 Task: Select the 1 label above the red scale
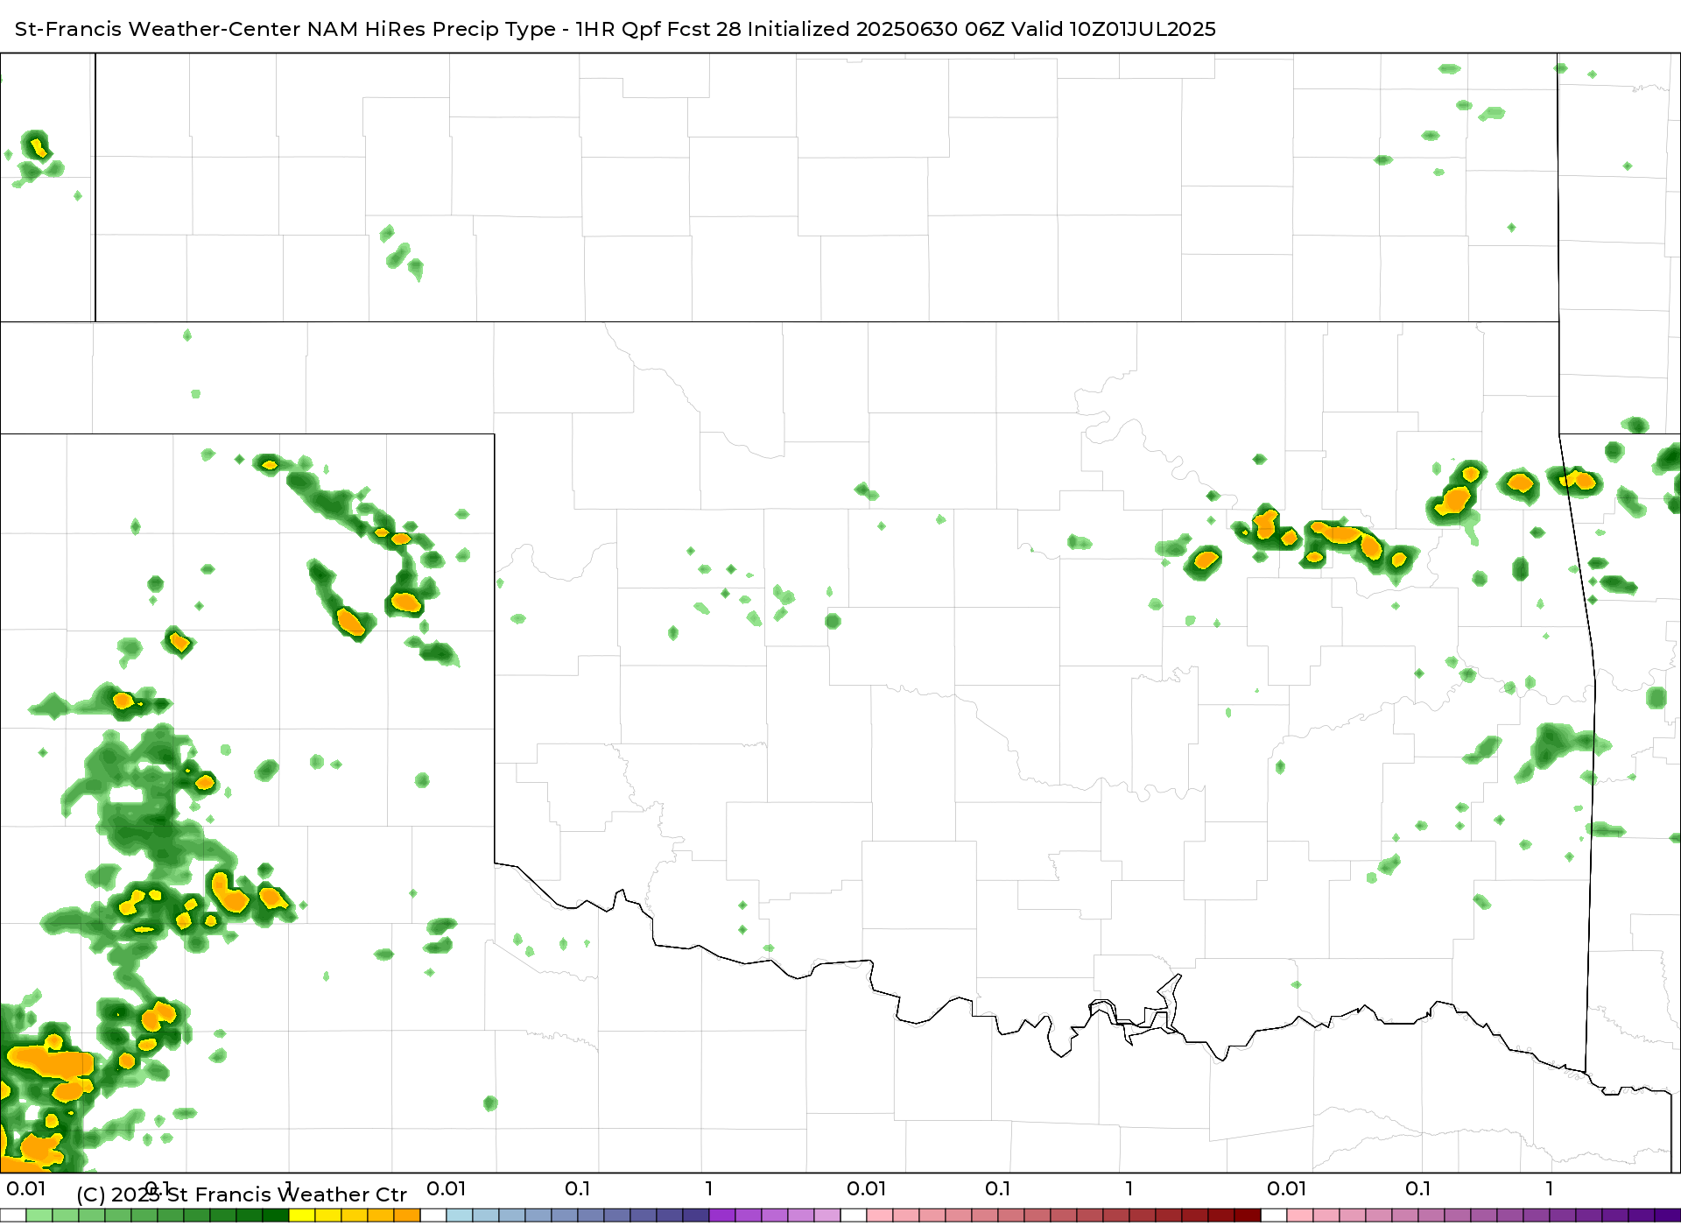1129,1188
